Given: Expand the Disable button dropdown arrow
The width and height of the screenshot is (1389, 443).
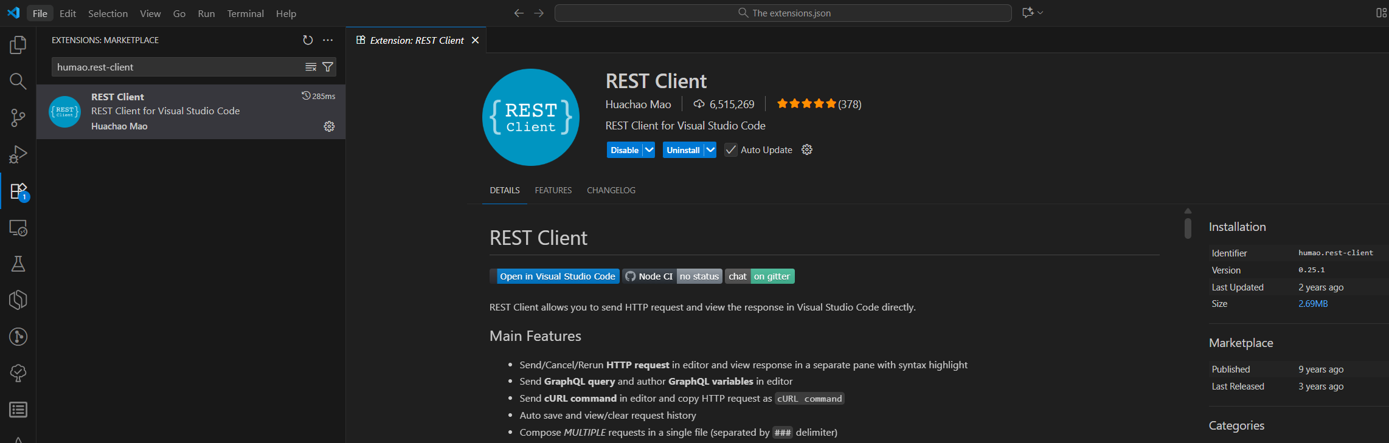Looking at the screenshot, I should pos(649,150).
